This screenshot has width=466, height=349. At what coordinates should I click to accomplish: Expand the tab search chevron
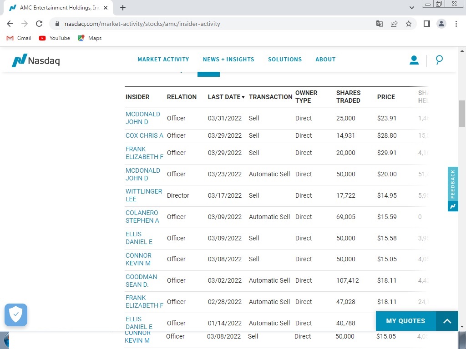coord(411,8)
